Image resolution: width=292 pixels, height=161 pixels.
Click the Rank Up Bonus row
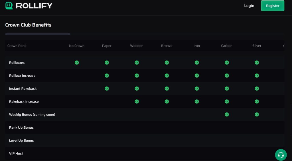pos(21,127)
